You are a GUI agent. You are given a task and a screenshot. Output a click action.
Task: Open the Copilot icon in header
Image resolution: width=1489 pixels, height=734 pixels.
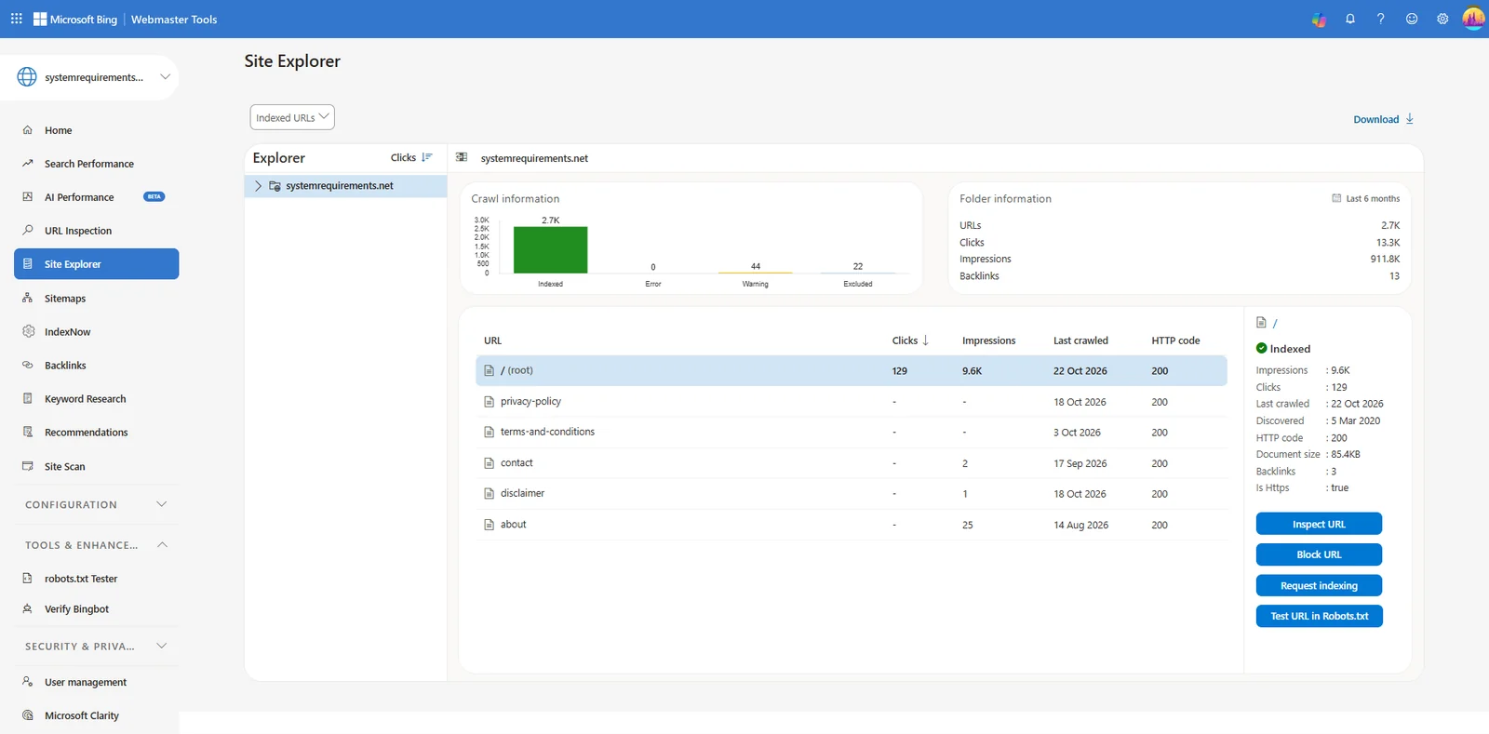[1319, 19]
